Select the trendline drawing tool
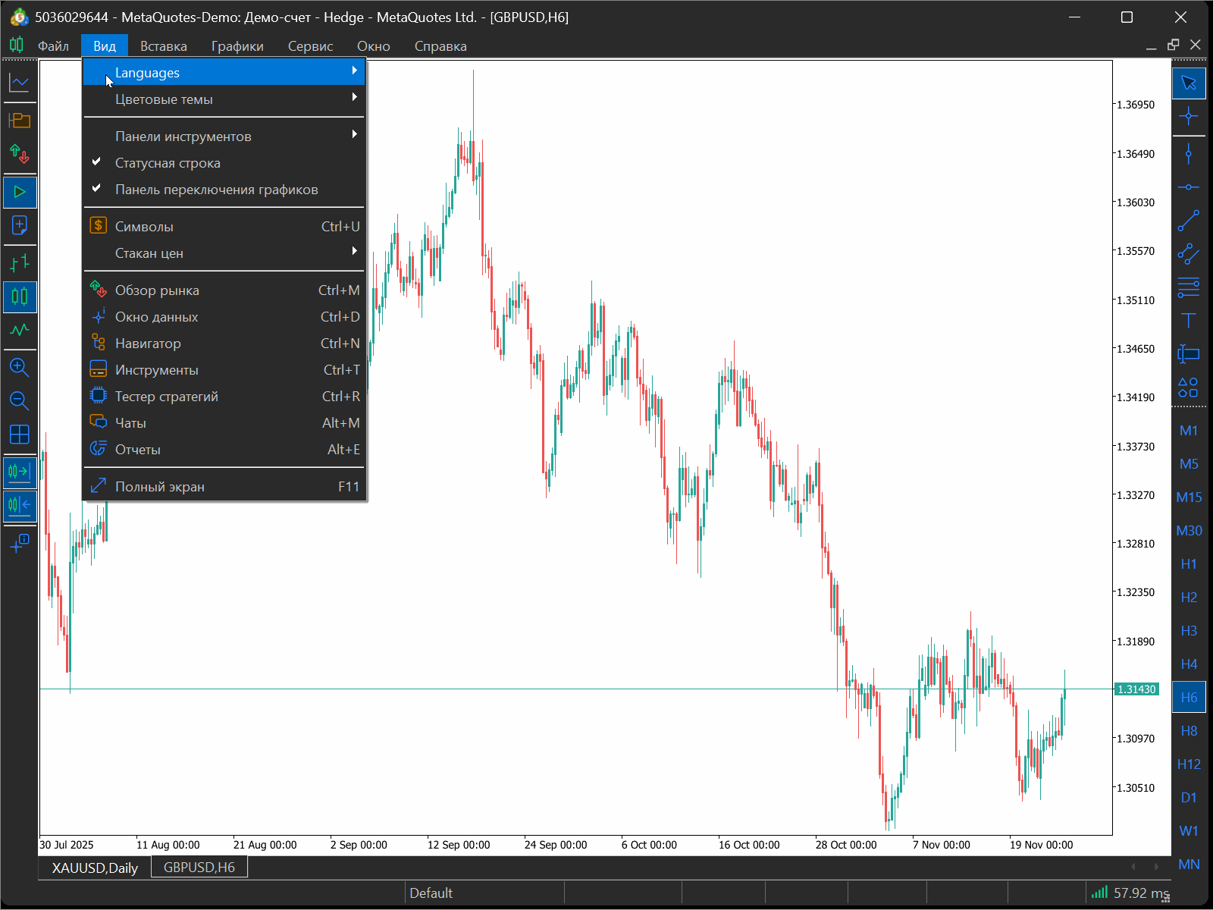Image resolution: width=1213 pixels, height=910 pixels. coord(1189,220)
